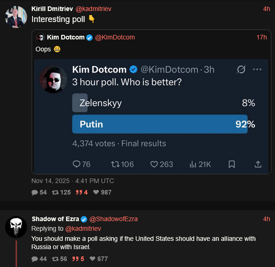The height and width of the screenshot is (267, 275).
Task: Click Nov 14, 2025 timestamp link
Action: tap(72, 181)
